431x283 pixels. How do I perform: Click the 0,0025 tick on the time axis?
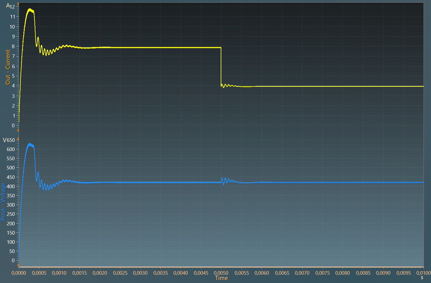(120, 273)
